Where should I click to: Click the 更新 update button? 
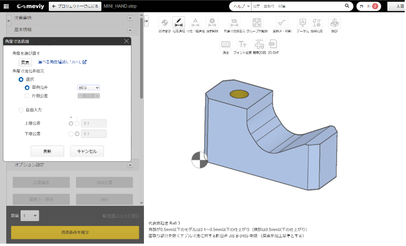(x=47, y=151)
